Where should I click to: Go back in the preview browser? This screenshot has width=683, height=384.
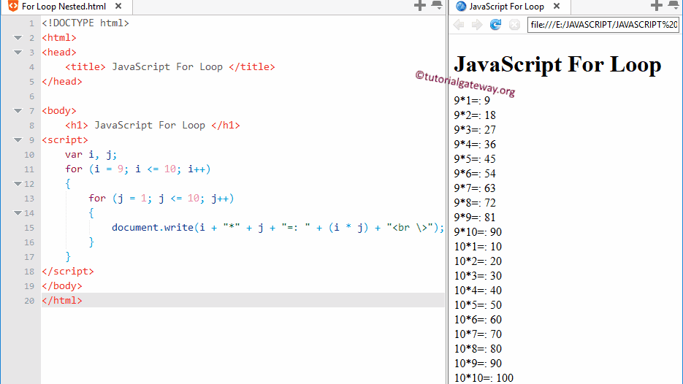(459, 25)
